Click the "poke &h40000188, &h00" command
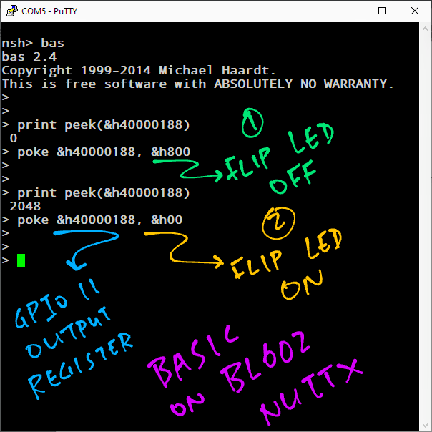Screen dimensions: 432x432 pos(100,220)
